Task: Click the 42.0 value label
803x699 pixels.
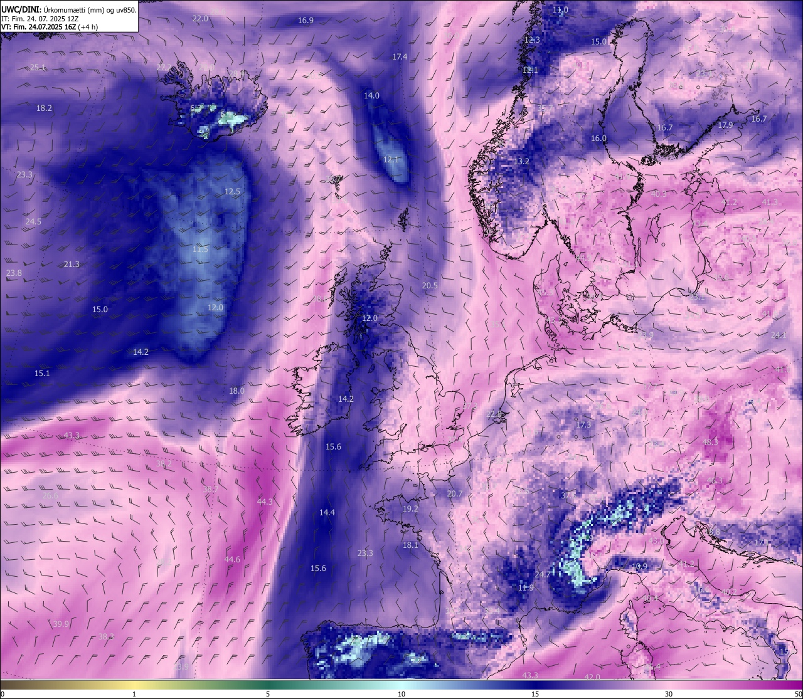Action: pos(592,678)
